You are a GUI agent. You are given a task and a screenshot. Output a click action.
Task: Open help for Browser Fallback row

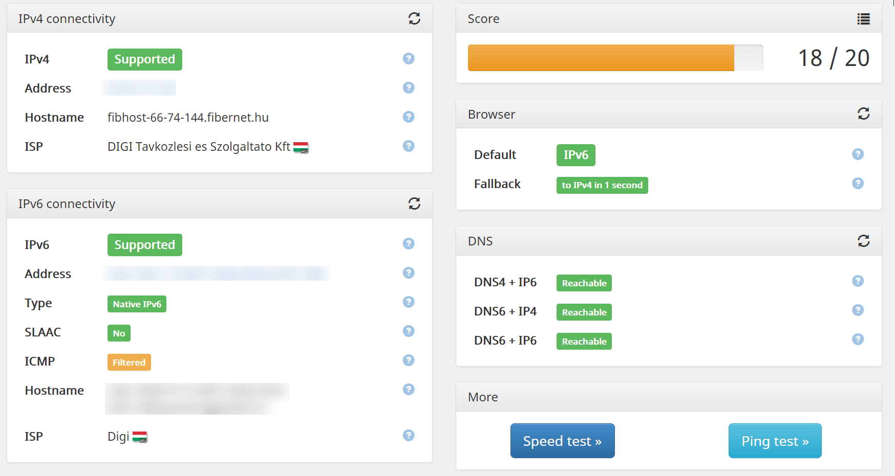(x=858, y=184)
